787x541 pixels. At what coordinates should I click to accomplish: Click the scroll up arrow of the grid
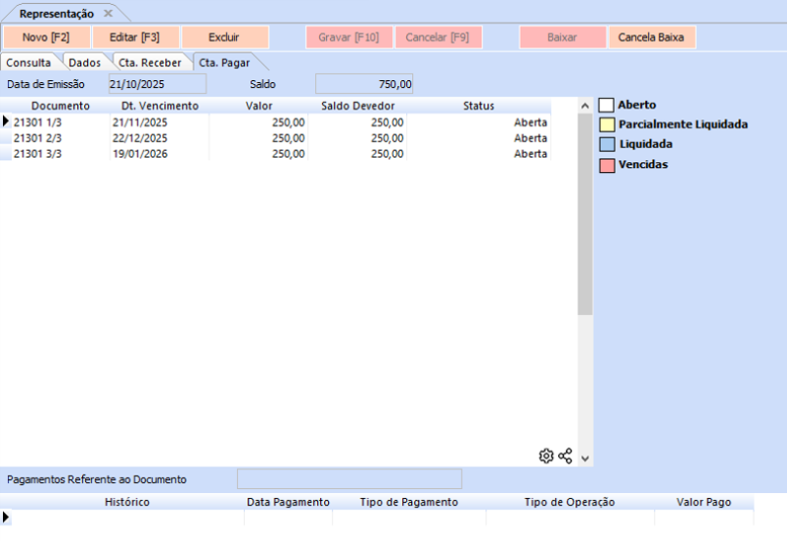(584, 105)
